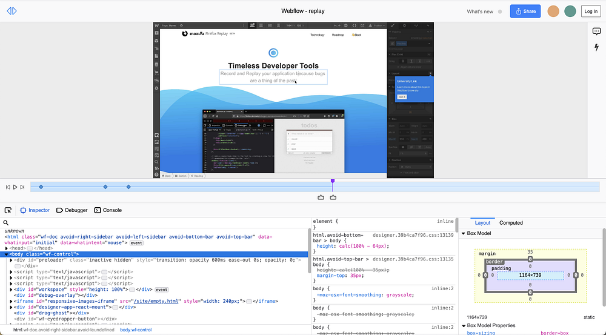Click the first diamond marker on the timeline
Image resolution: width=606 pixels, height=335 pixels.
coord(41,187)
